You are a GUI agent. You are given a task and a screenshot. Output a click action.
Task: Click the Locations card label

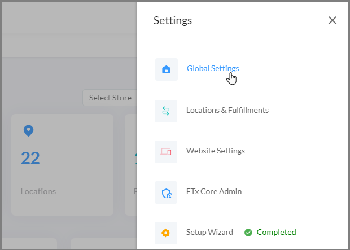click(x=38, y=191)
